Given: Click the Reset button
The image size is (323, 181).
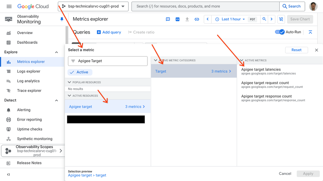Looking at the screenshot, I should coord(296,50).
